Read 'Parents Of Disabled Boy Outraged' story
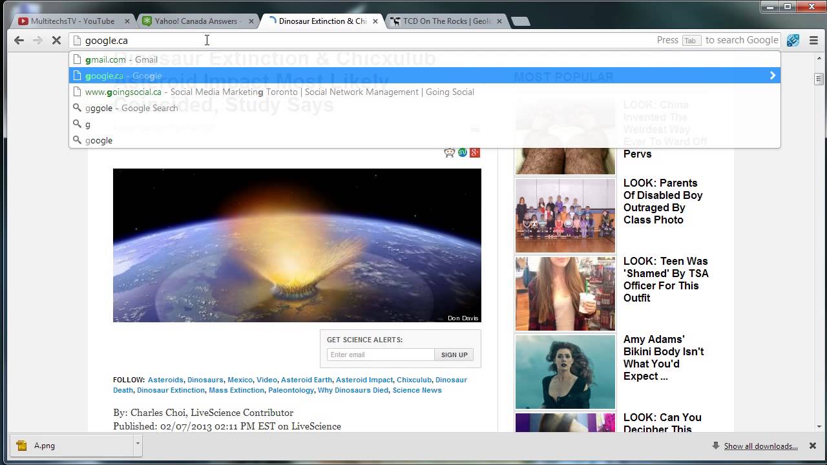 [x=663, y=201]
